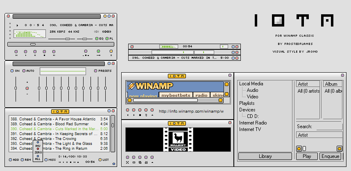
Task: Select Local Media in library tree
Action: (251, 84)
